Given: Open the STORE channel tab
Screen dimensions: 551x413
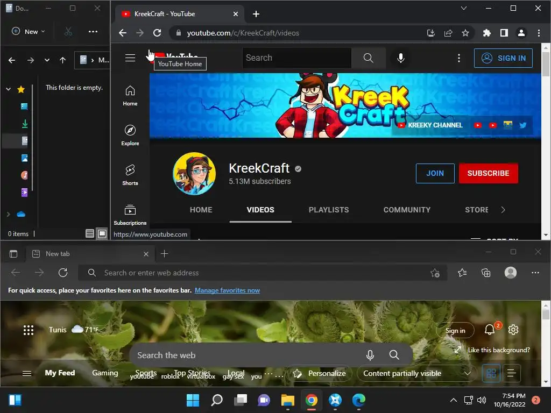Looking at the screenshot, I should point(477,210).
